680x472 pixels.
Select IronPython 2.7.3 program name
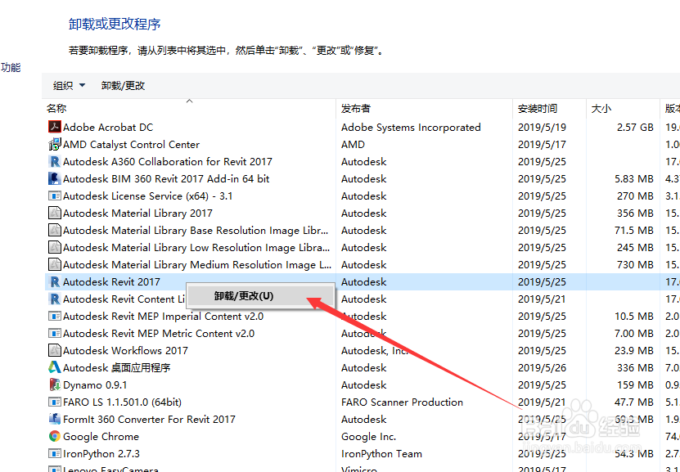point(101,454)
